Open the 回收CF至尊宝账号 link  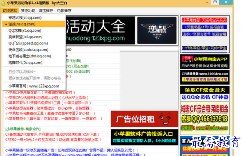click(205, 34)
